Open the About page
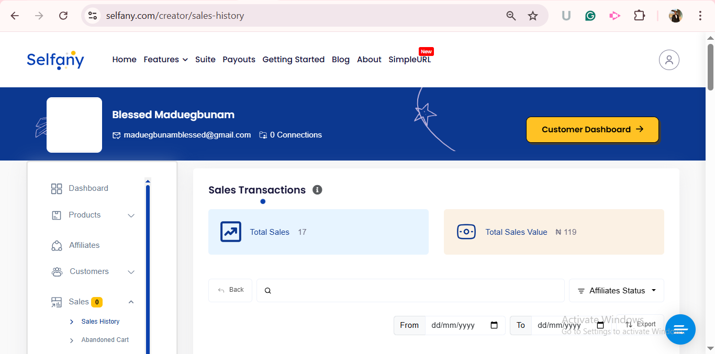 pos(369,60)
